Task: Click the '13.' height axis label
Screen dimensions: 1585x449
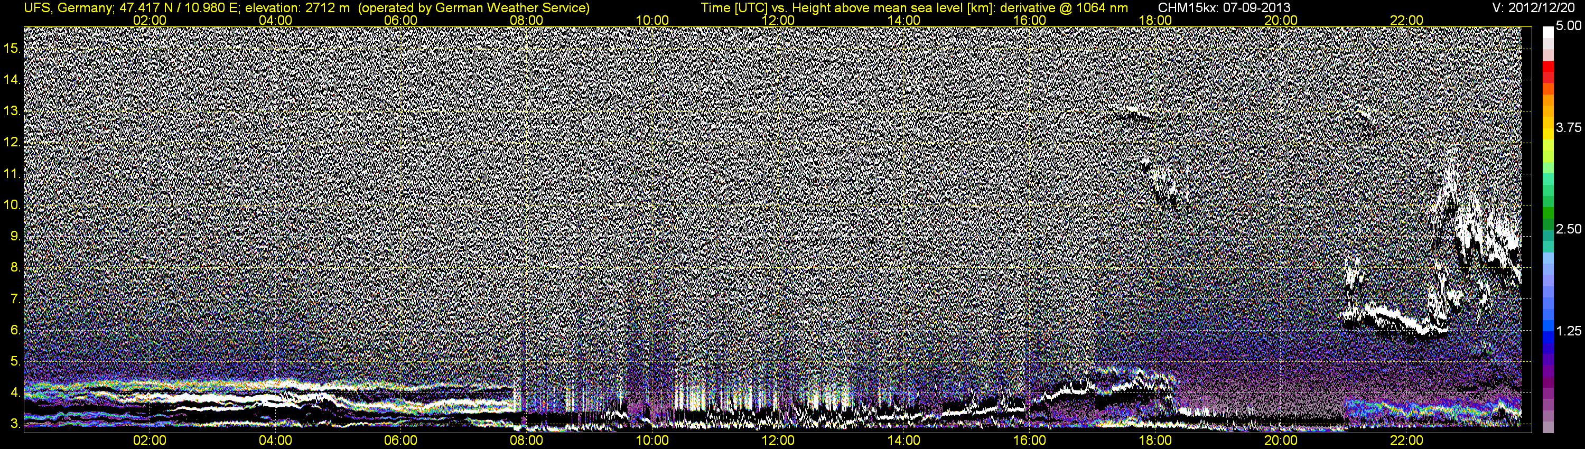Action: [12, 111]
